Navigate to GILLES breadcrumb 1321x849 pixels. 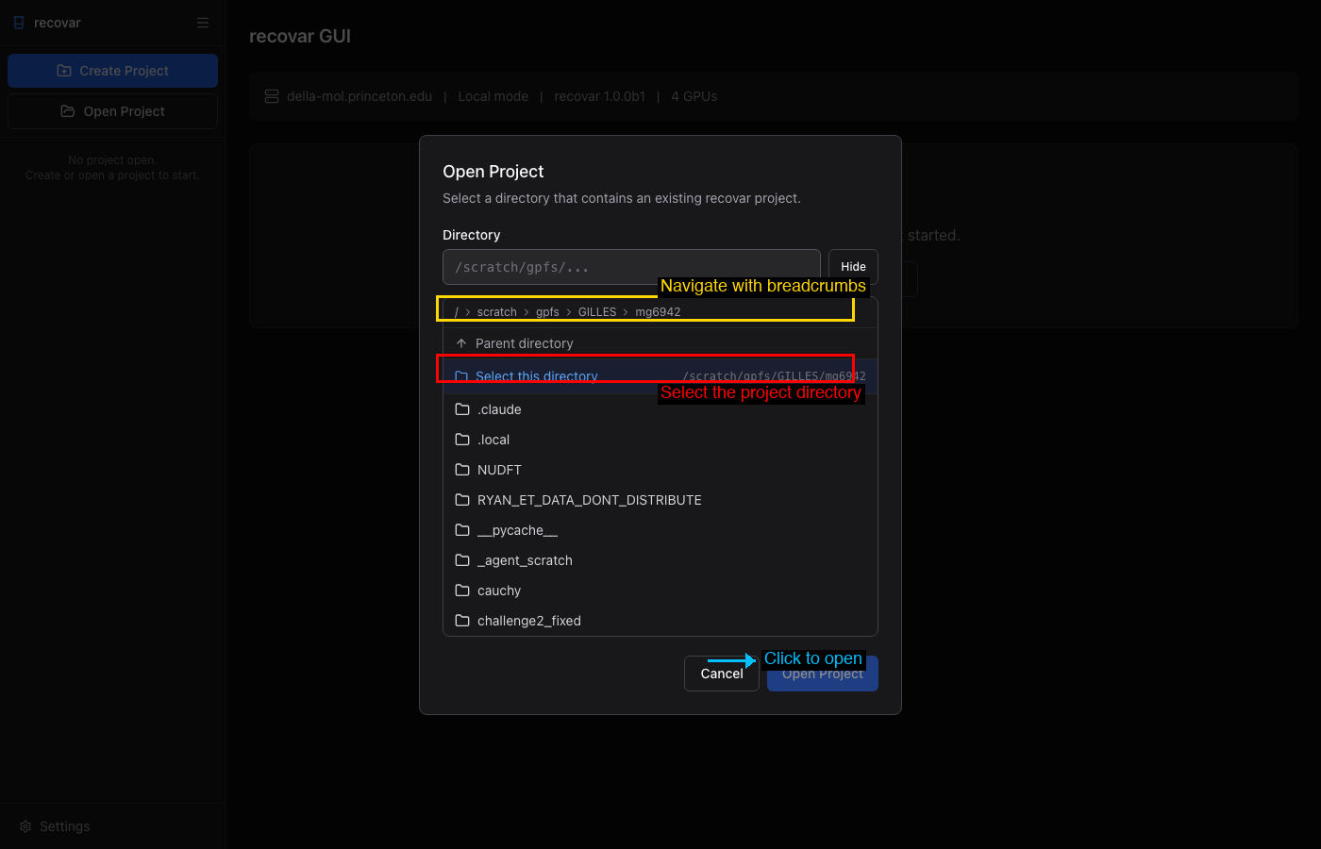[x=597, y=312]
